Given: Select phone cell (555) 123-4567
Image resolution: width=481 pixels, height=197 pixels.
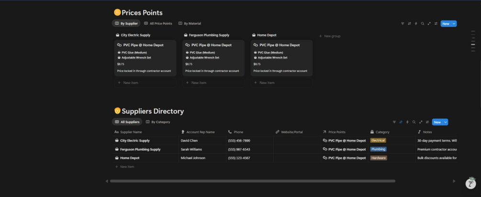Looking at the screenshot, I should pyautogui.click(x=250, y=158).
